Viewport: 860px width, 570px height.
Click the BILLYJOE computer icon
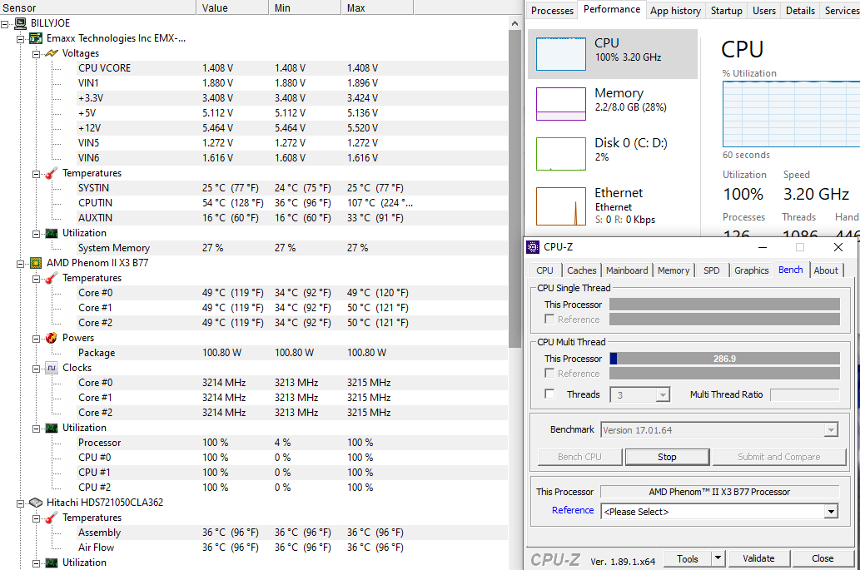pos(20,23)
